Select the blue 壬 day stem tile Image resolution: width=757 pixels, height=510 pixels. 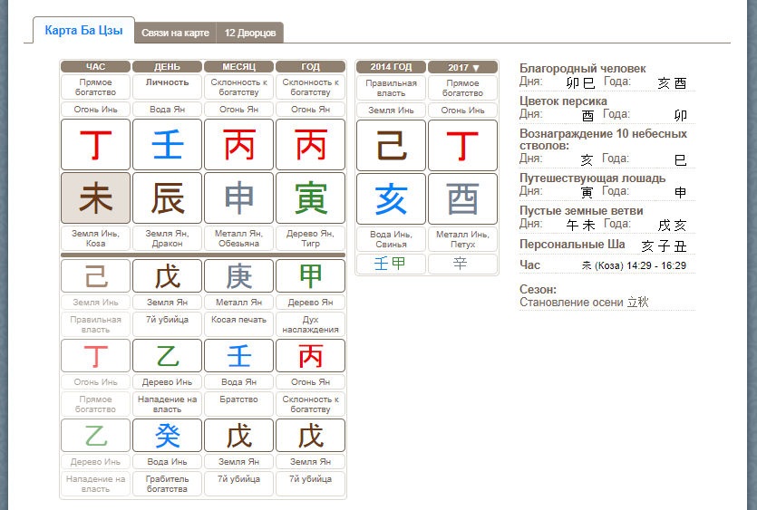(167, 145)
